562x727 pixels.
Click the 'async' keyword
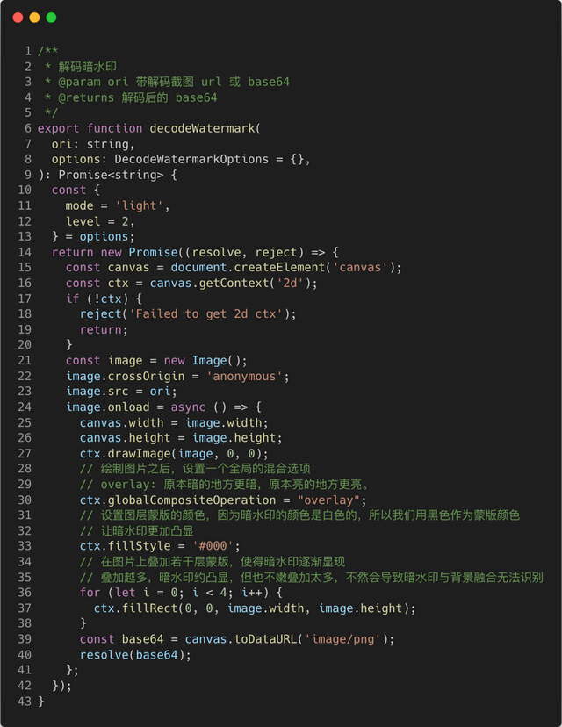coord(188,407)
